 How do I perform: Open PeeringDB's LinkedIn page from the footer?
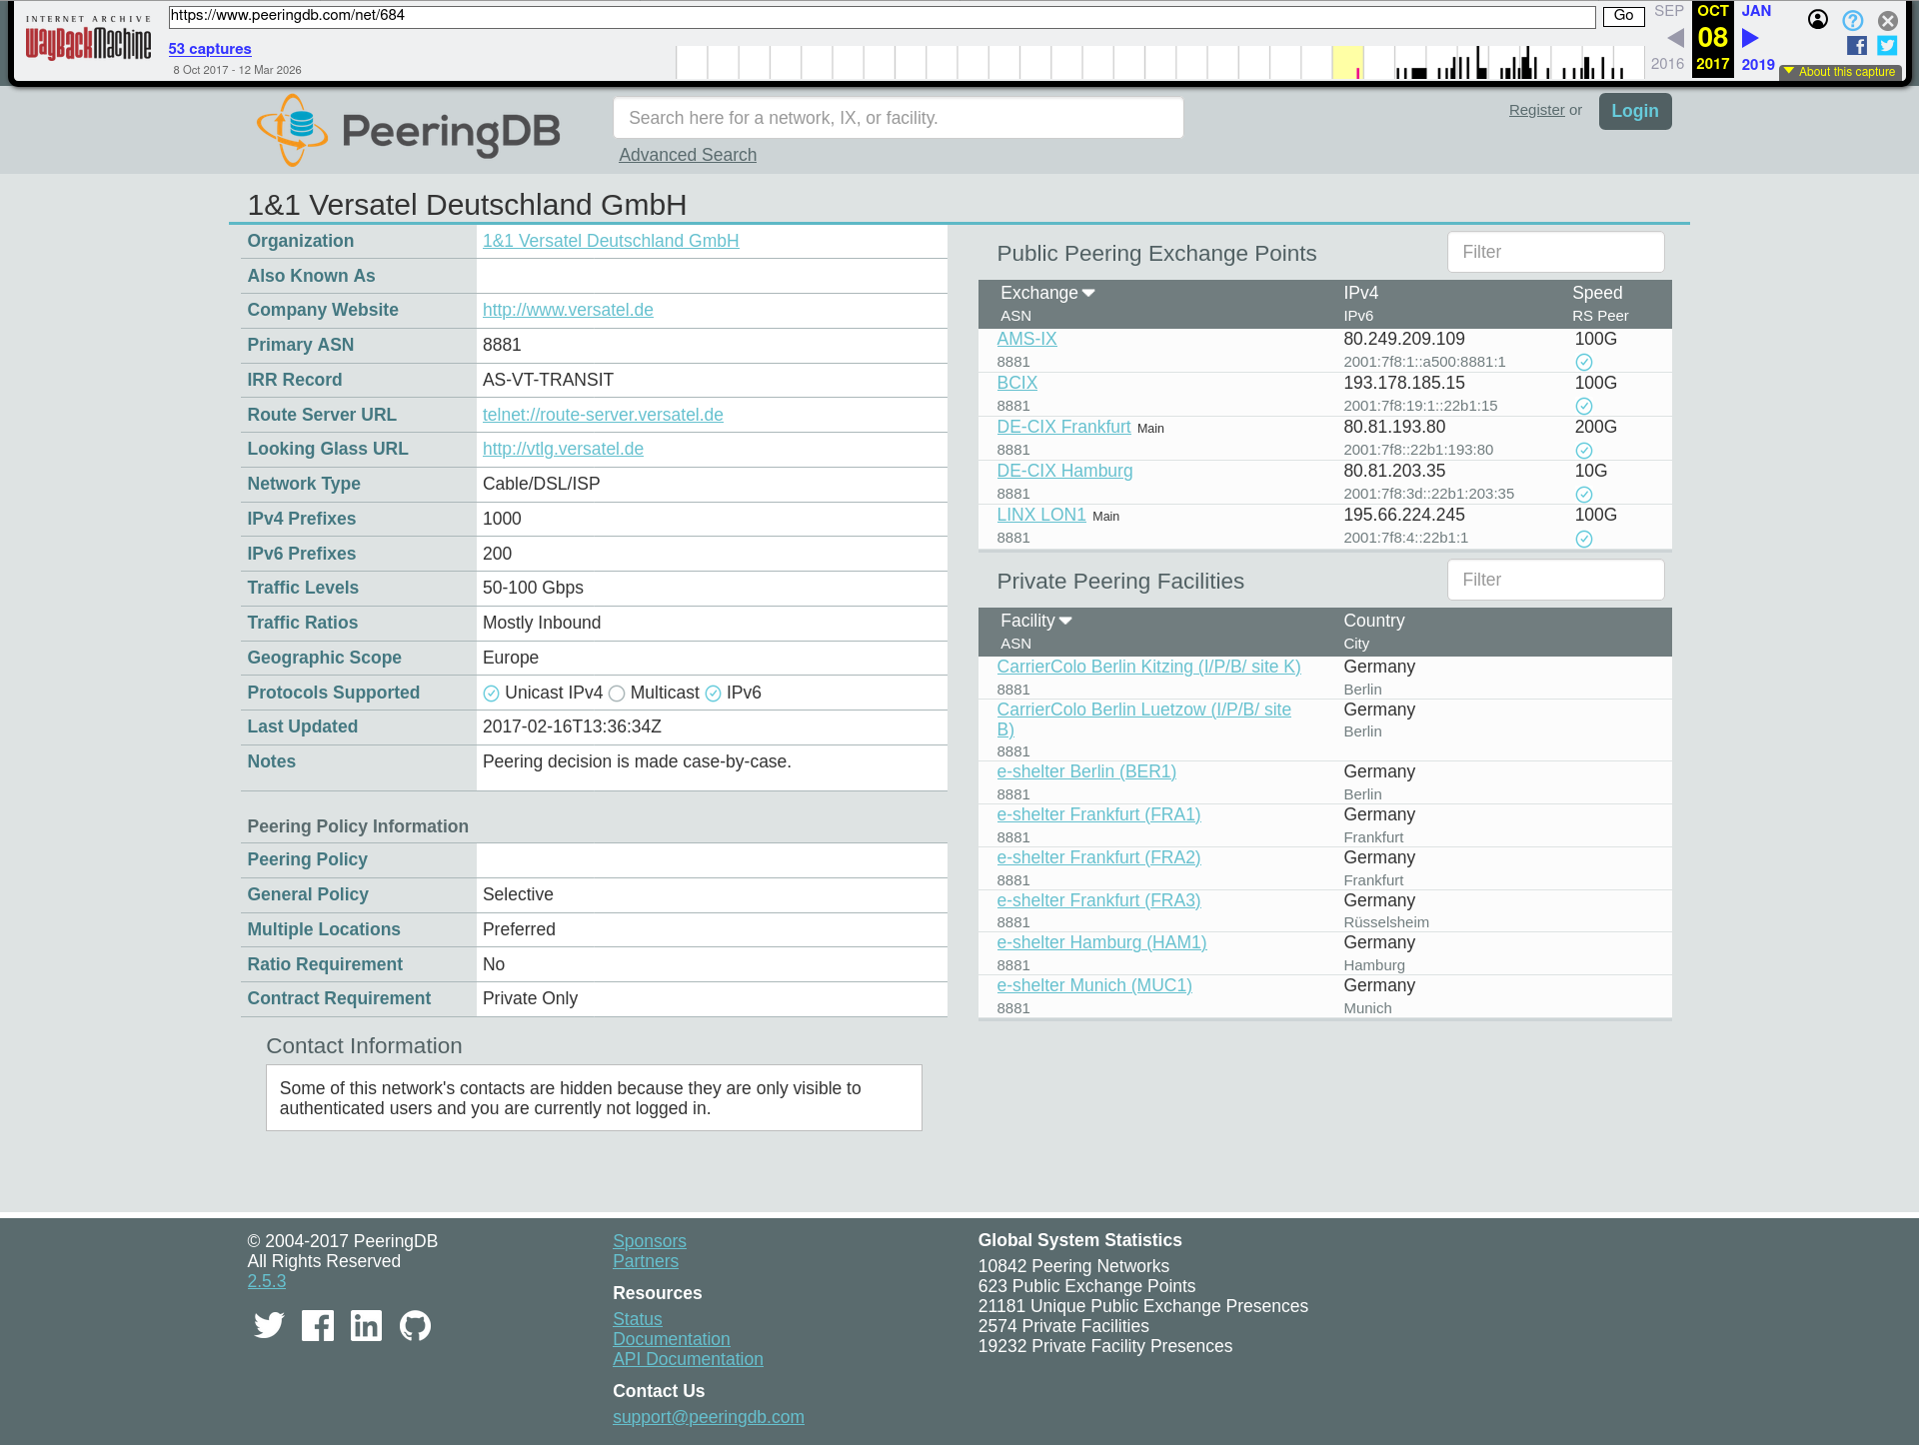coord(367,1325)
